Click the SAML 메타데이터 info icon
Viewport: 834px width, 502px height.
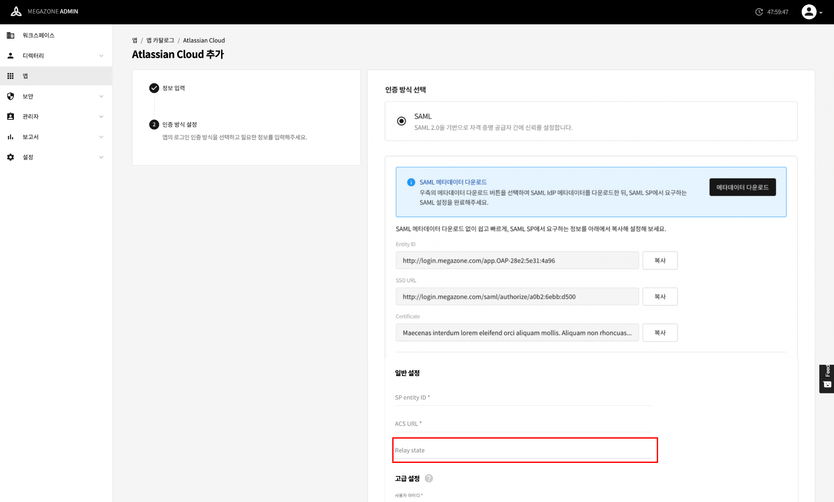tap(411, 182)
